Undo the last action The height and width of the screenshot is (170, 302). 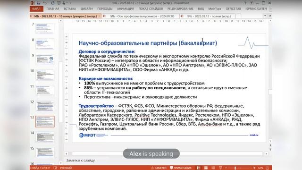click(x=45, y=3)
